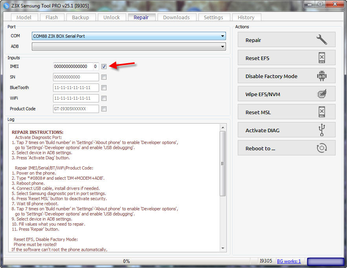The image size is (347, 268).
Task: Click the blue status bar button
Action: pyautogui.click(x=325, y=262)
